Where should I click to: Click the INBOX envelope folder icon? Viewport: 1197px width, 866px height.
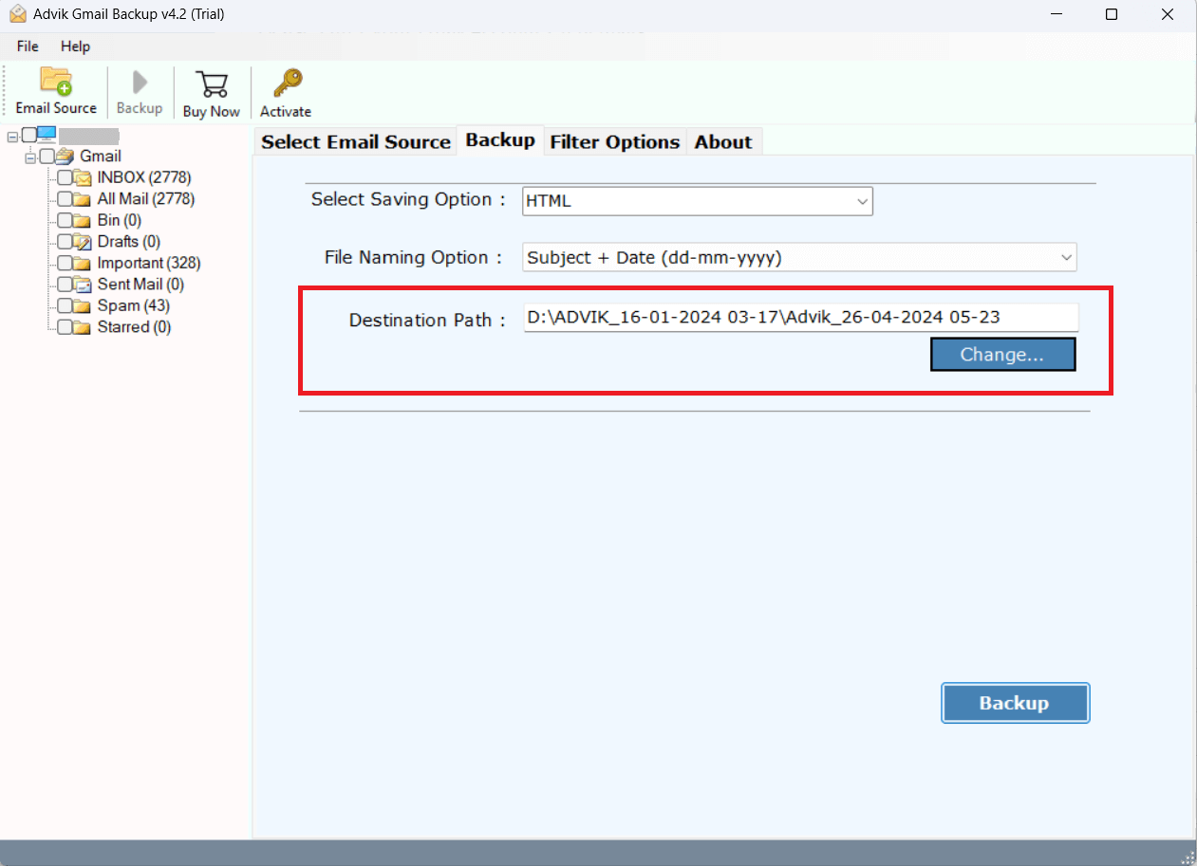point(83,177)
